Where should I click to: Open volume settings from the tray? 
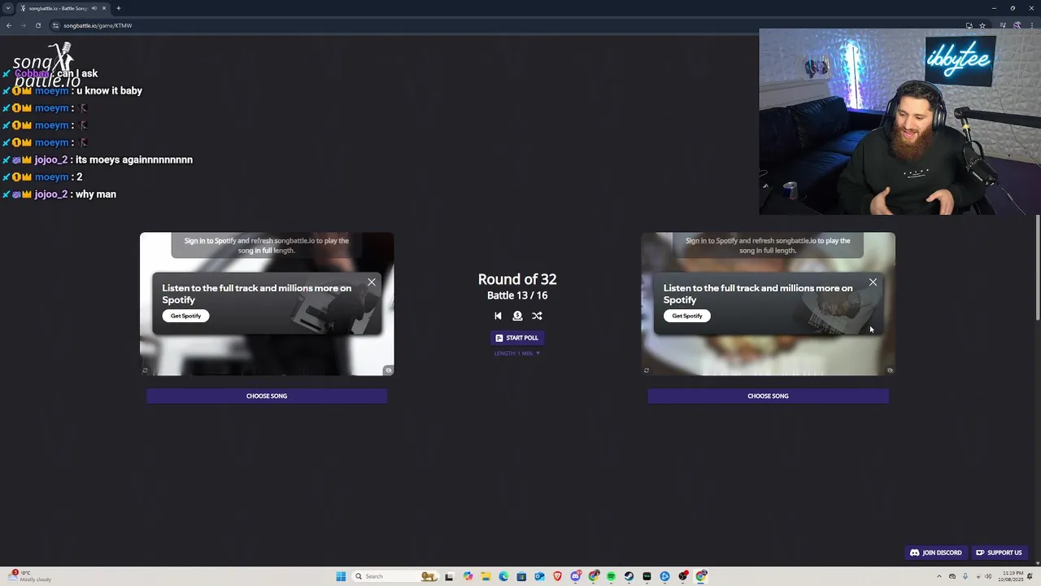pyautogui.click(x=990, y=576)
